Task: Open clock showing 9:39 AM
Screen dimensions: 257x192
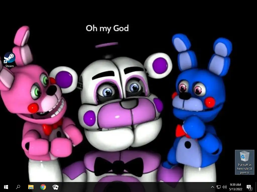Action: click(235, 187)
